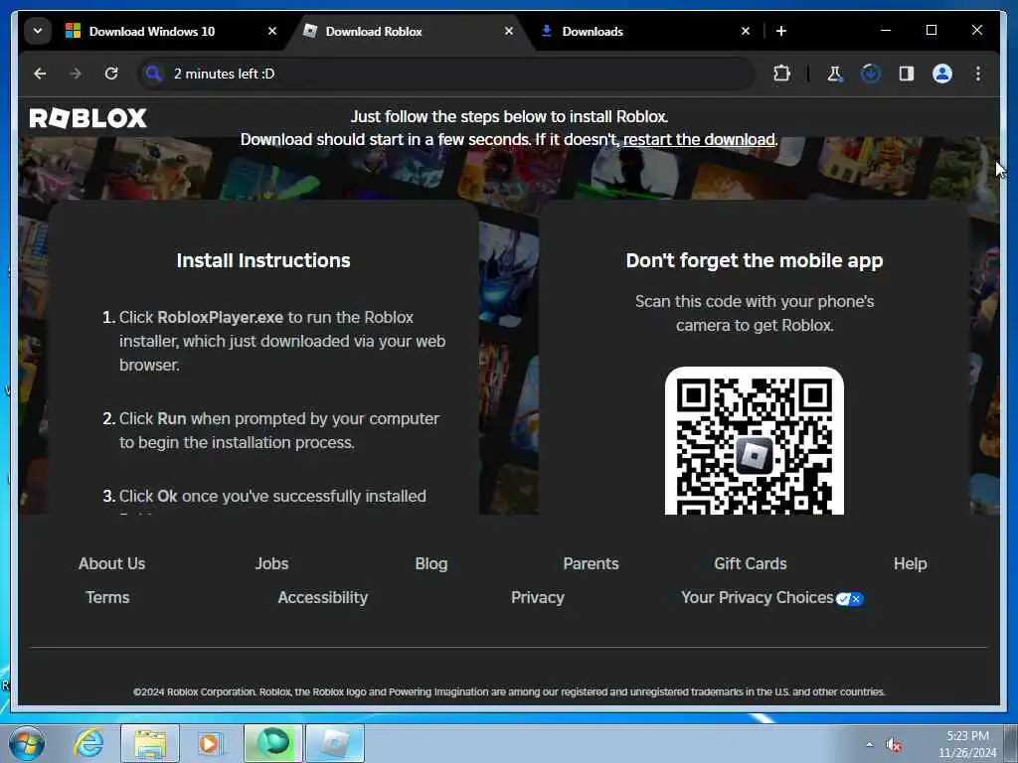This screenshot has height=763, width=1018.
Task: Open the Jobs footer link
Action: click(271, 564)
